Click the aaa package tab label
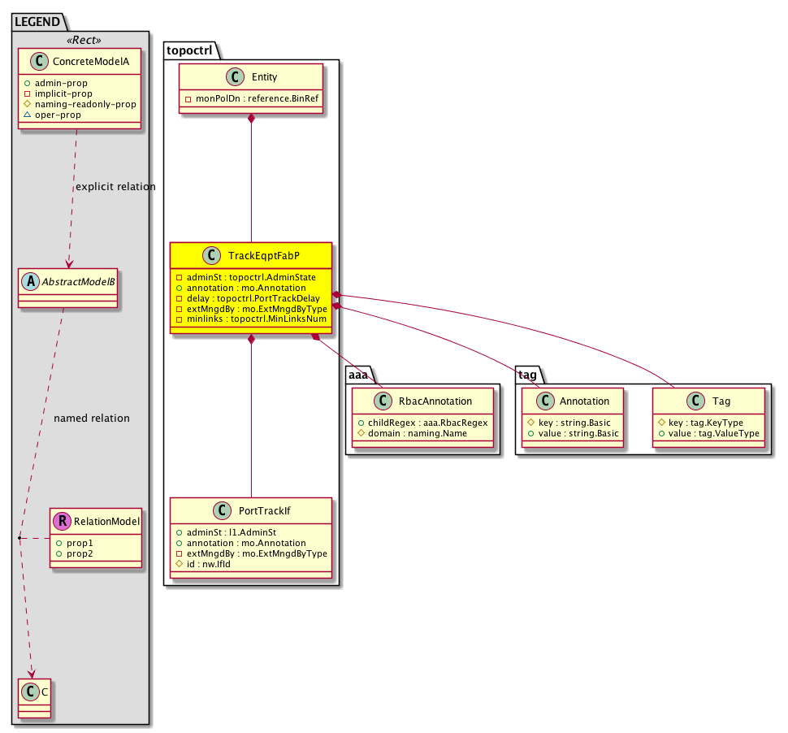The height and width of the screenshot is (733, 788). pos(359,372)
